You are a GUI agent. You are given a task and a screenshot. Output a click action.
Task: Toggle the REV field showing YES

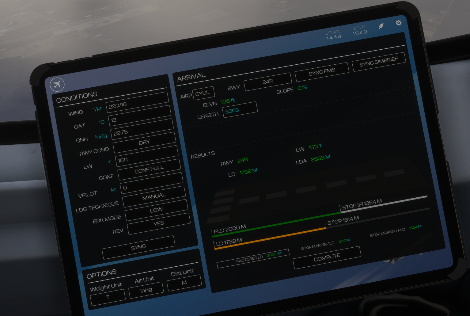pyautogui.click(x=159, y=224)
